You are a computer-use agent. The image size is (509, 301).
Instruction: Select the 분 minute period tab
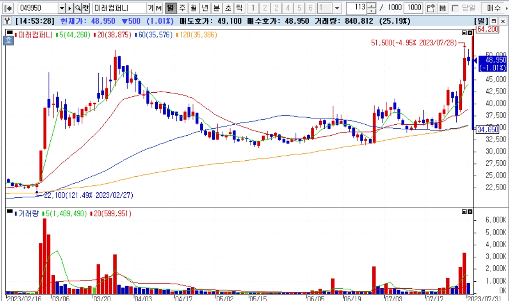click(216, 8)
